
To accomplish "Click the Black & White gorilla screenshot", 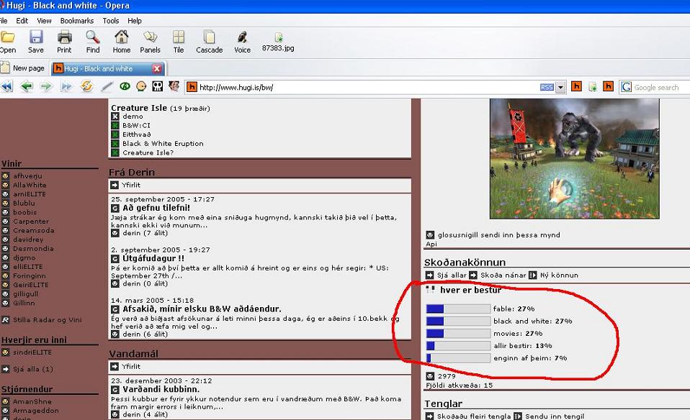I will tap(574, 159).
